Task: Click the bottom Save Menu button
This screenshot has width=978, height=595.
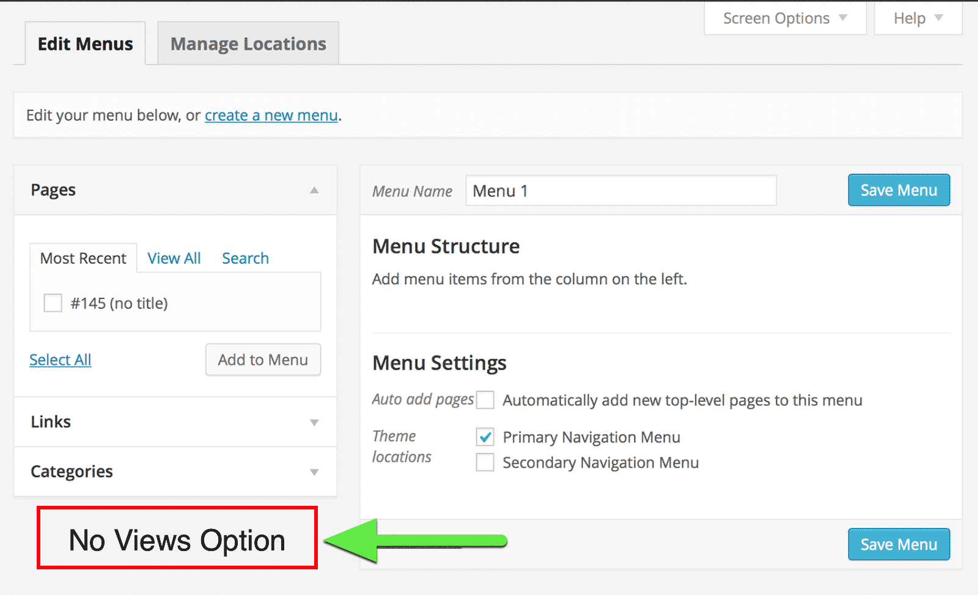Action: (899, 544)
